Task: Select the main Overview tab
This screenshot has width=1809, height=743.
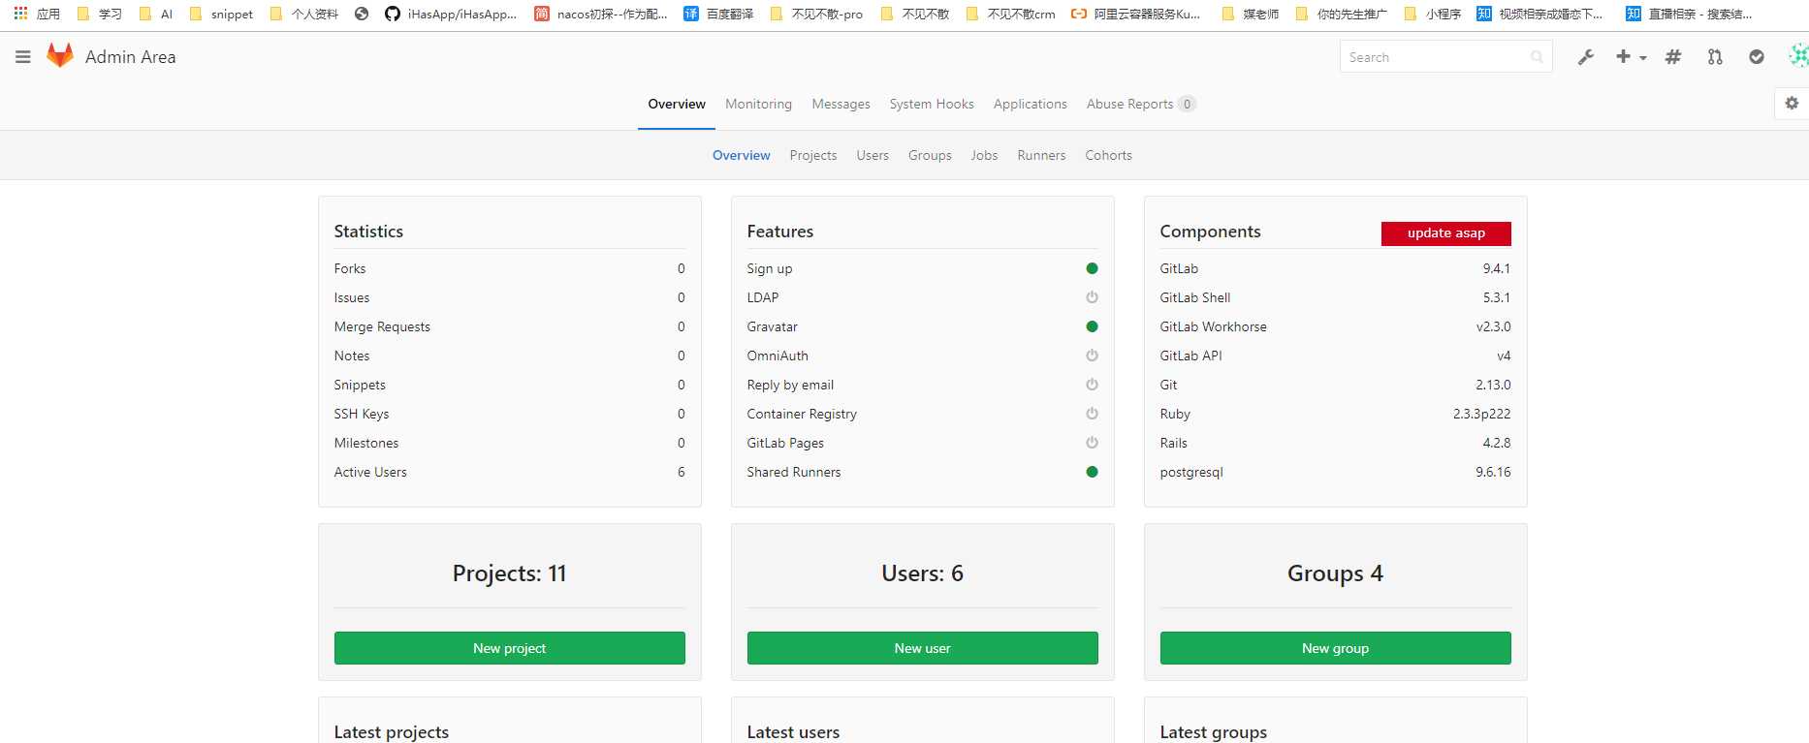Action: [x=677, y=104]
